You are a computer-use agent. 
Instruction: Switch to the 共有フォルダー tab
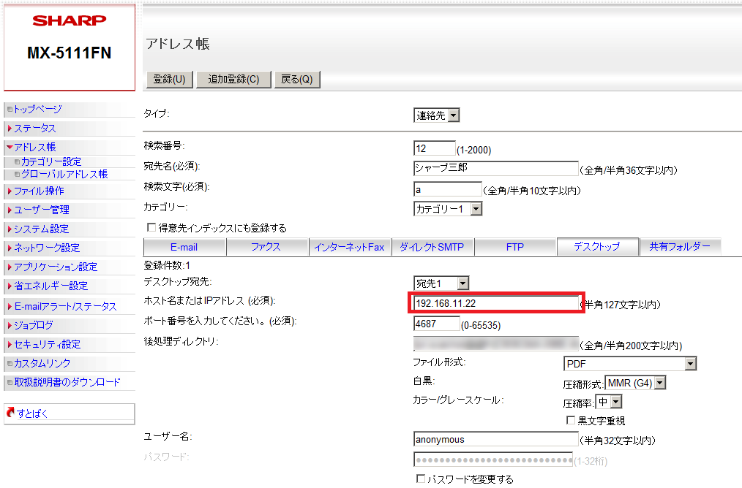tap(680, 247)
